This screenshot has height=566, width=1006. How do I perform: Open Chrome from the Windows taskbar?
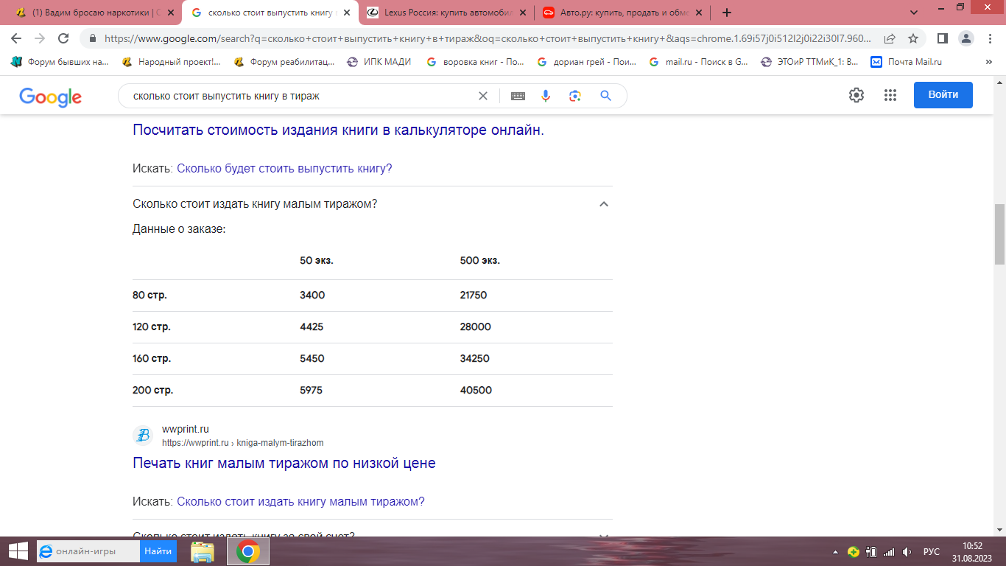[248, 551]
